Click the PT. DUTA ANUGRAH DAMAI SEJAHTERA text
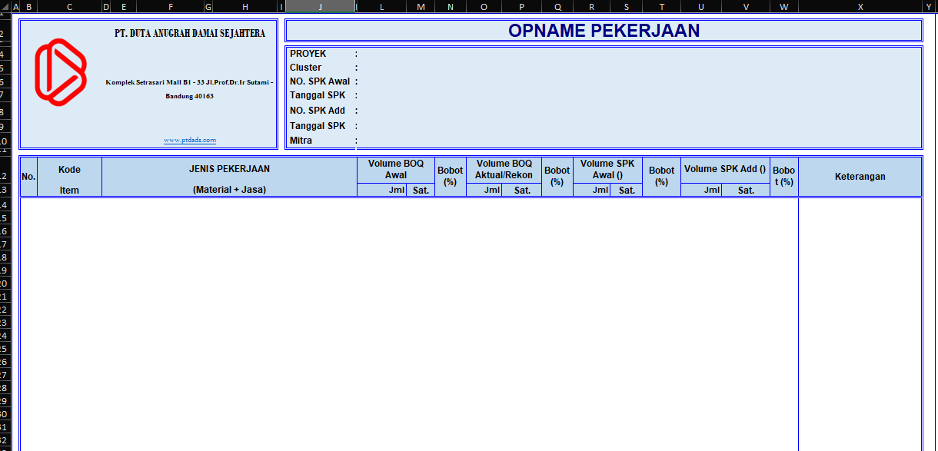The width and height of the screenshot is (938, 451). [189, 34]
